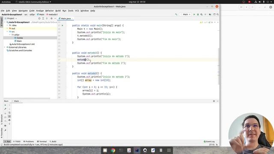Click metodo1 breadcrumb in navigation bar
This screenshot has height=154, width=274.
(52, 15)
